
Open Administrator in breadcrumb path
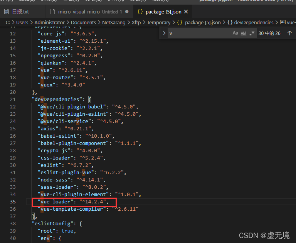pos(49,23)
